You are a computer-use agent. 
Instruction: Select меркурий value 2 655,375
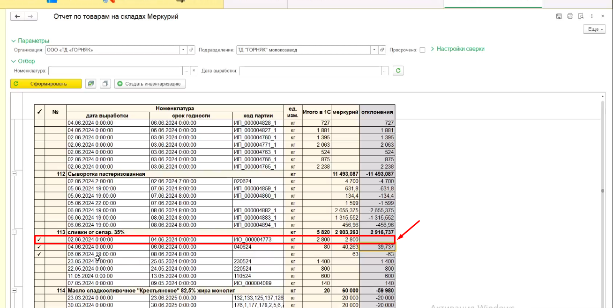tap(345, 210)
